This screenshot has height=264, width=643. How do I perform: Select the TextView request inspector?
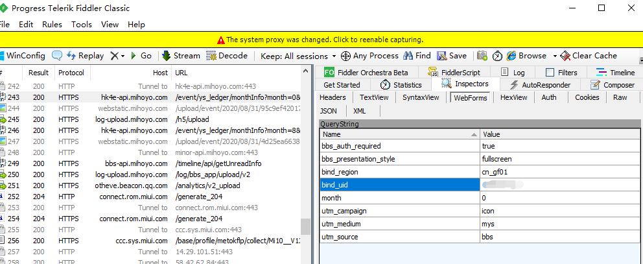(374, 97)
